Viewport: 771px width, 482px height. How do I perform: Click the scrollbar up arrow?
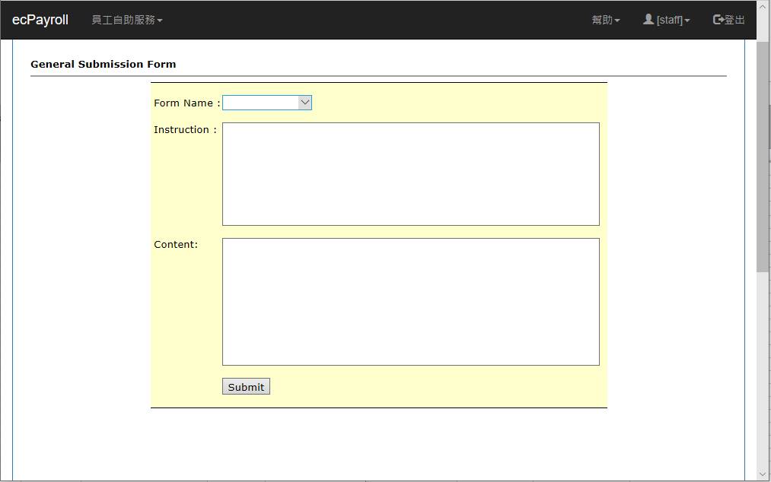pyautogui.click(x=763, y=7)
